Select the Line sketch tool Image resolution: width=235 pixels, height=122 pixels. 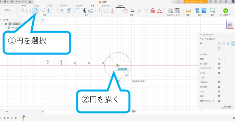22,11
